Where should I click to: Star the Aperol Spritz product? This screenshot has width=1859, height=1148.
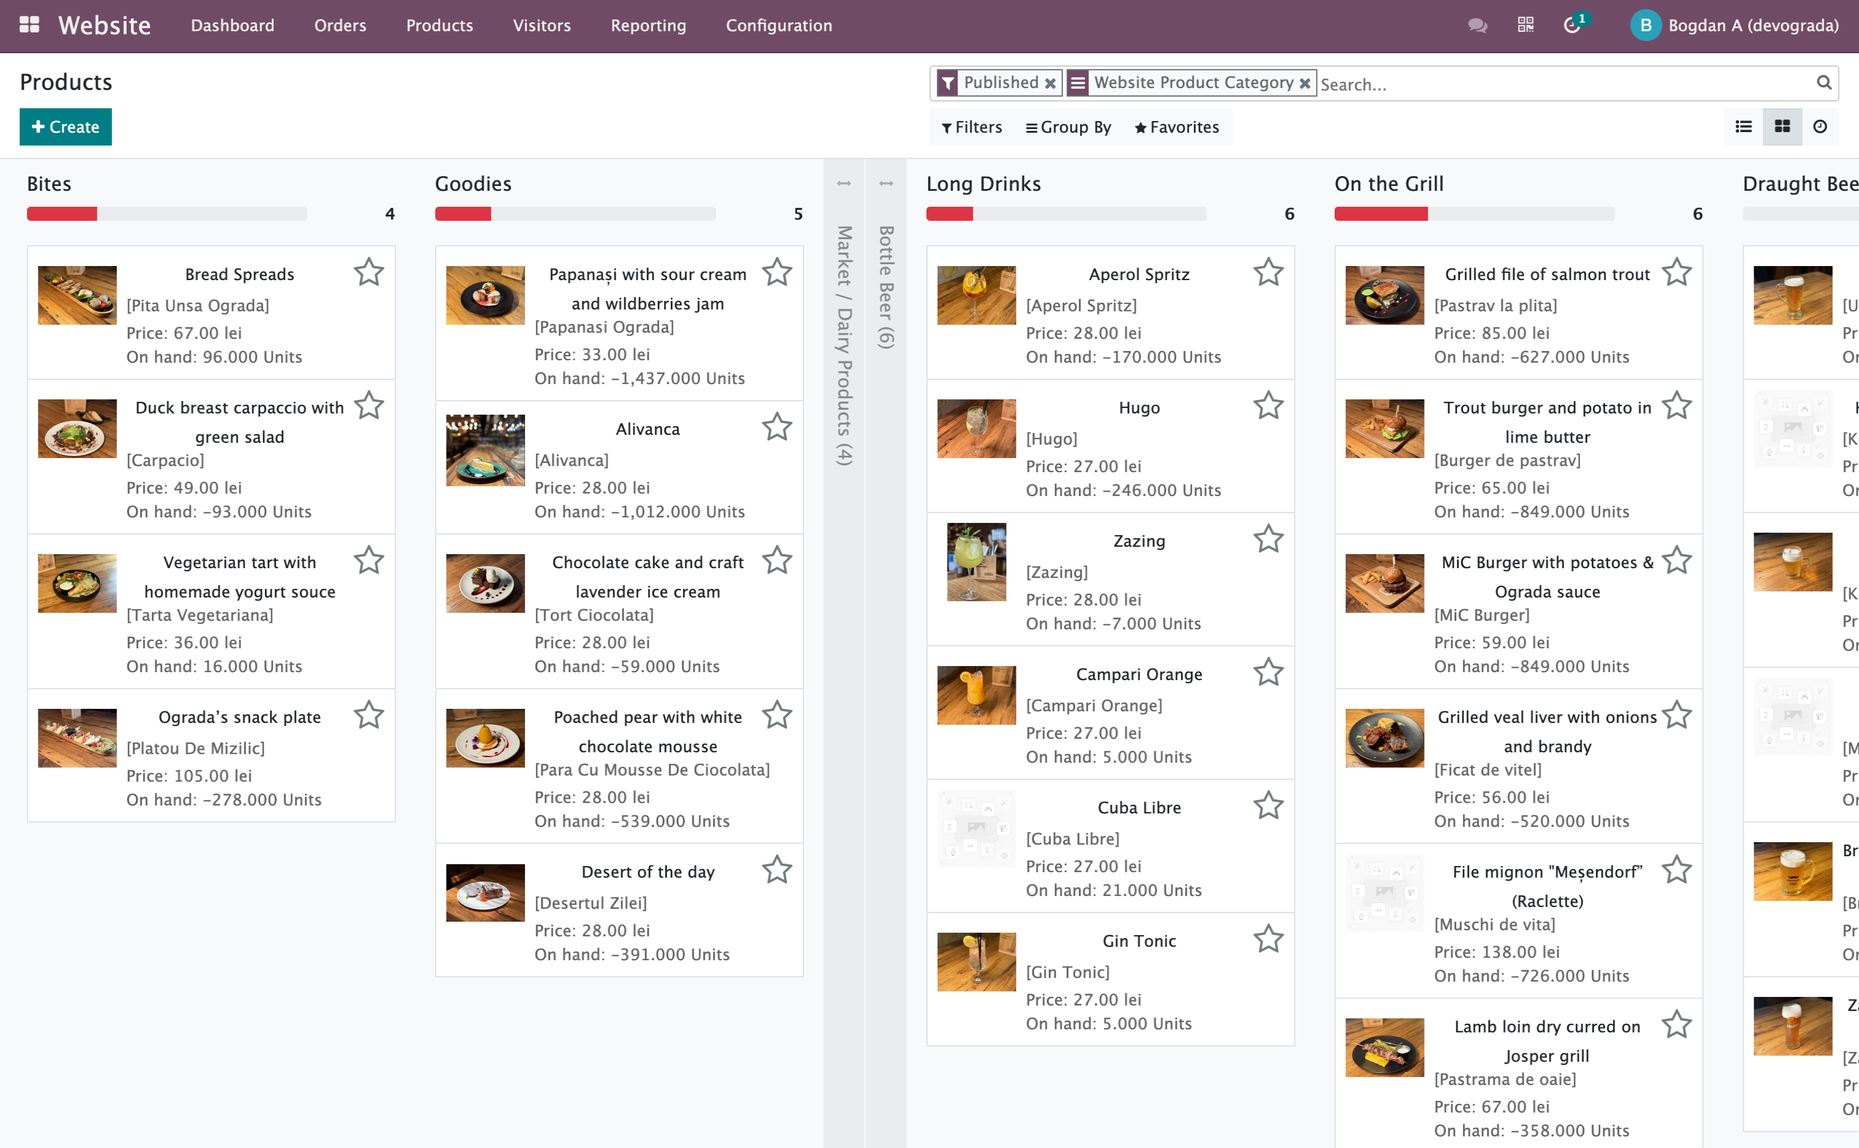coord(1268,272)
